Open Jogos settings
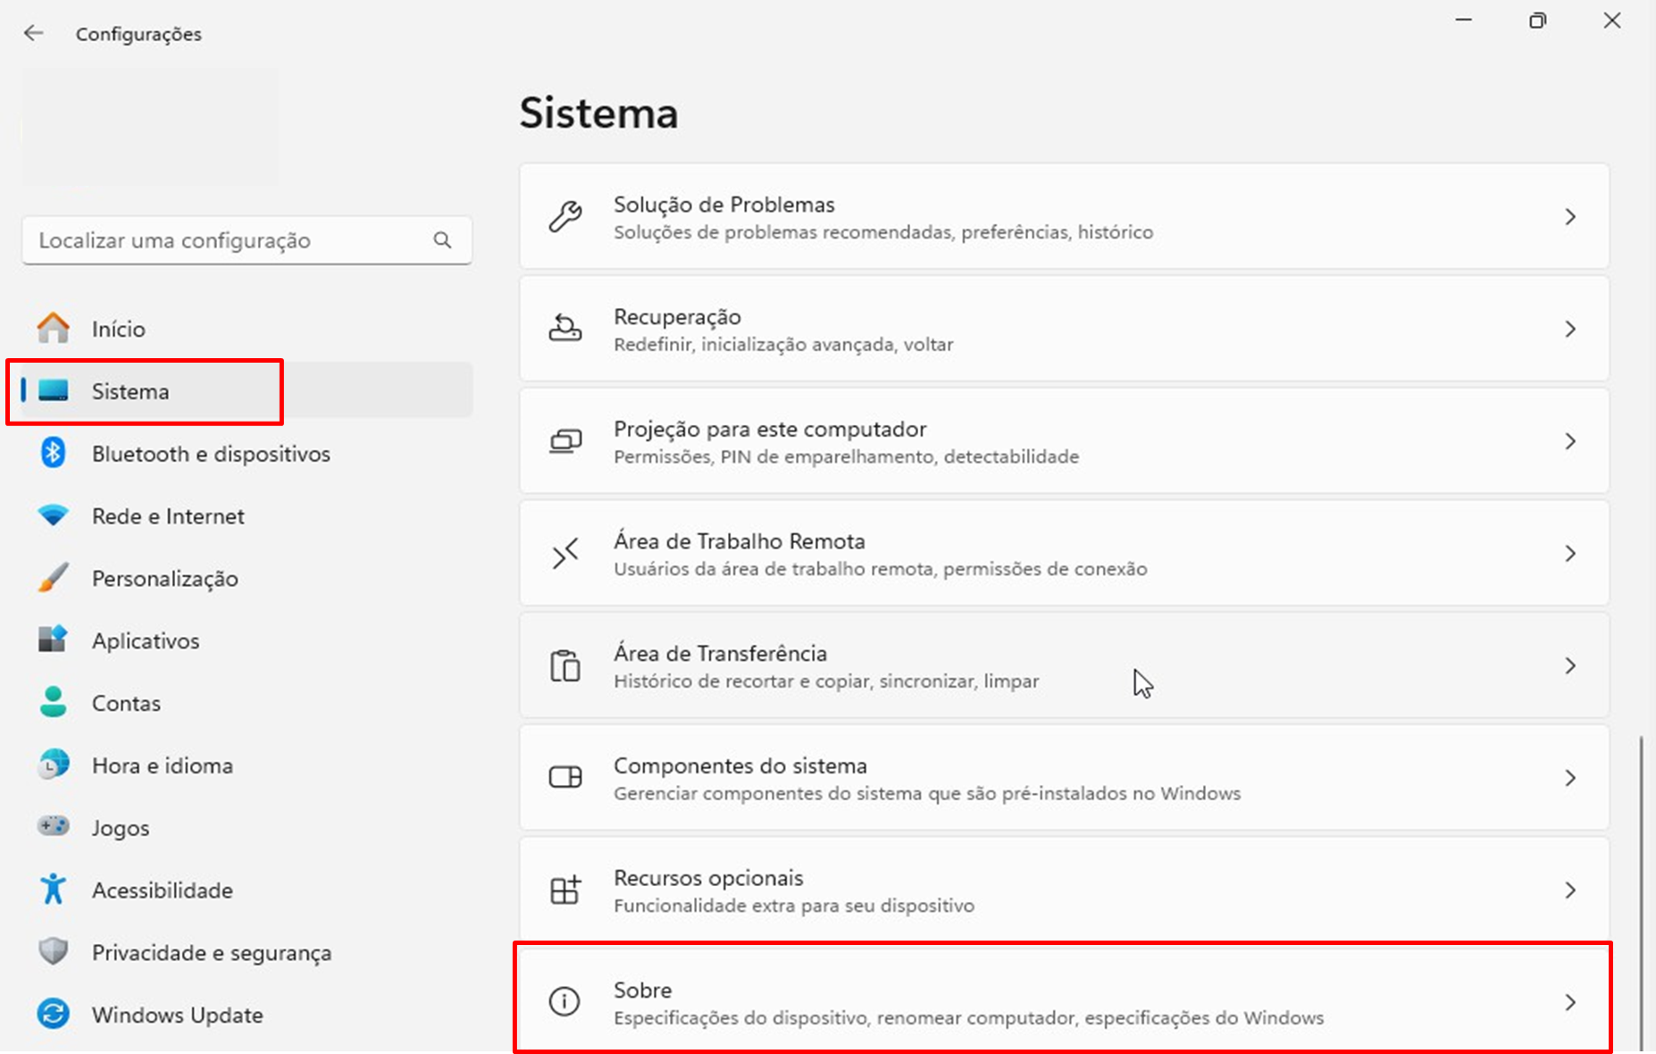1656x1054 pixels. [247, 827]
